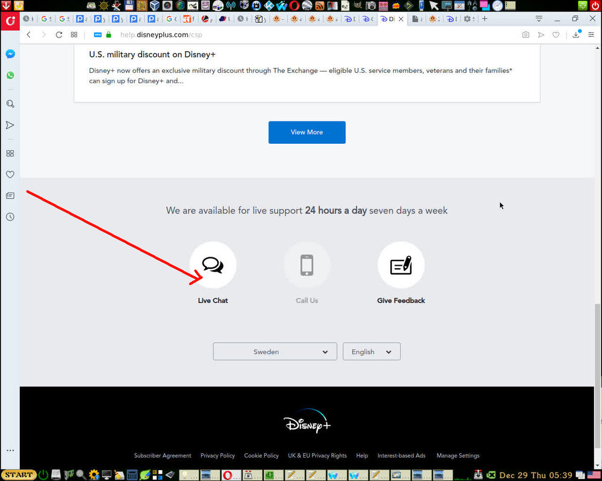Image resolution: width=602 pixels, height=481 pixels.
Task: Start a Live Chat session
Action: click(x=213, y=265)
